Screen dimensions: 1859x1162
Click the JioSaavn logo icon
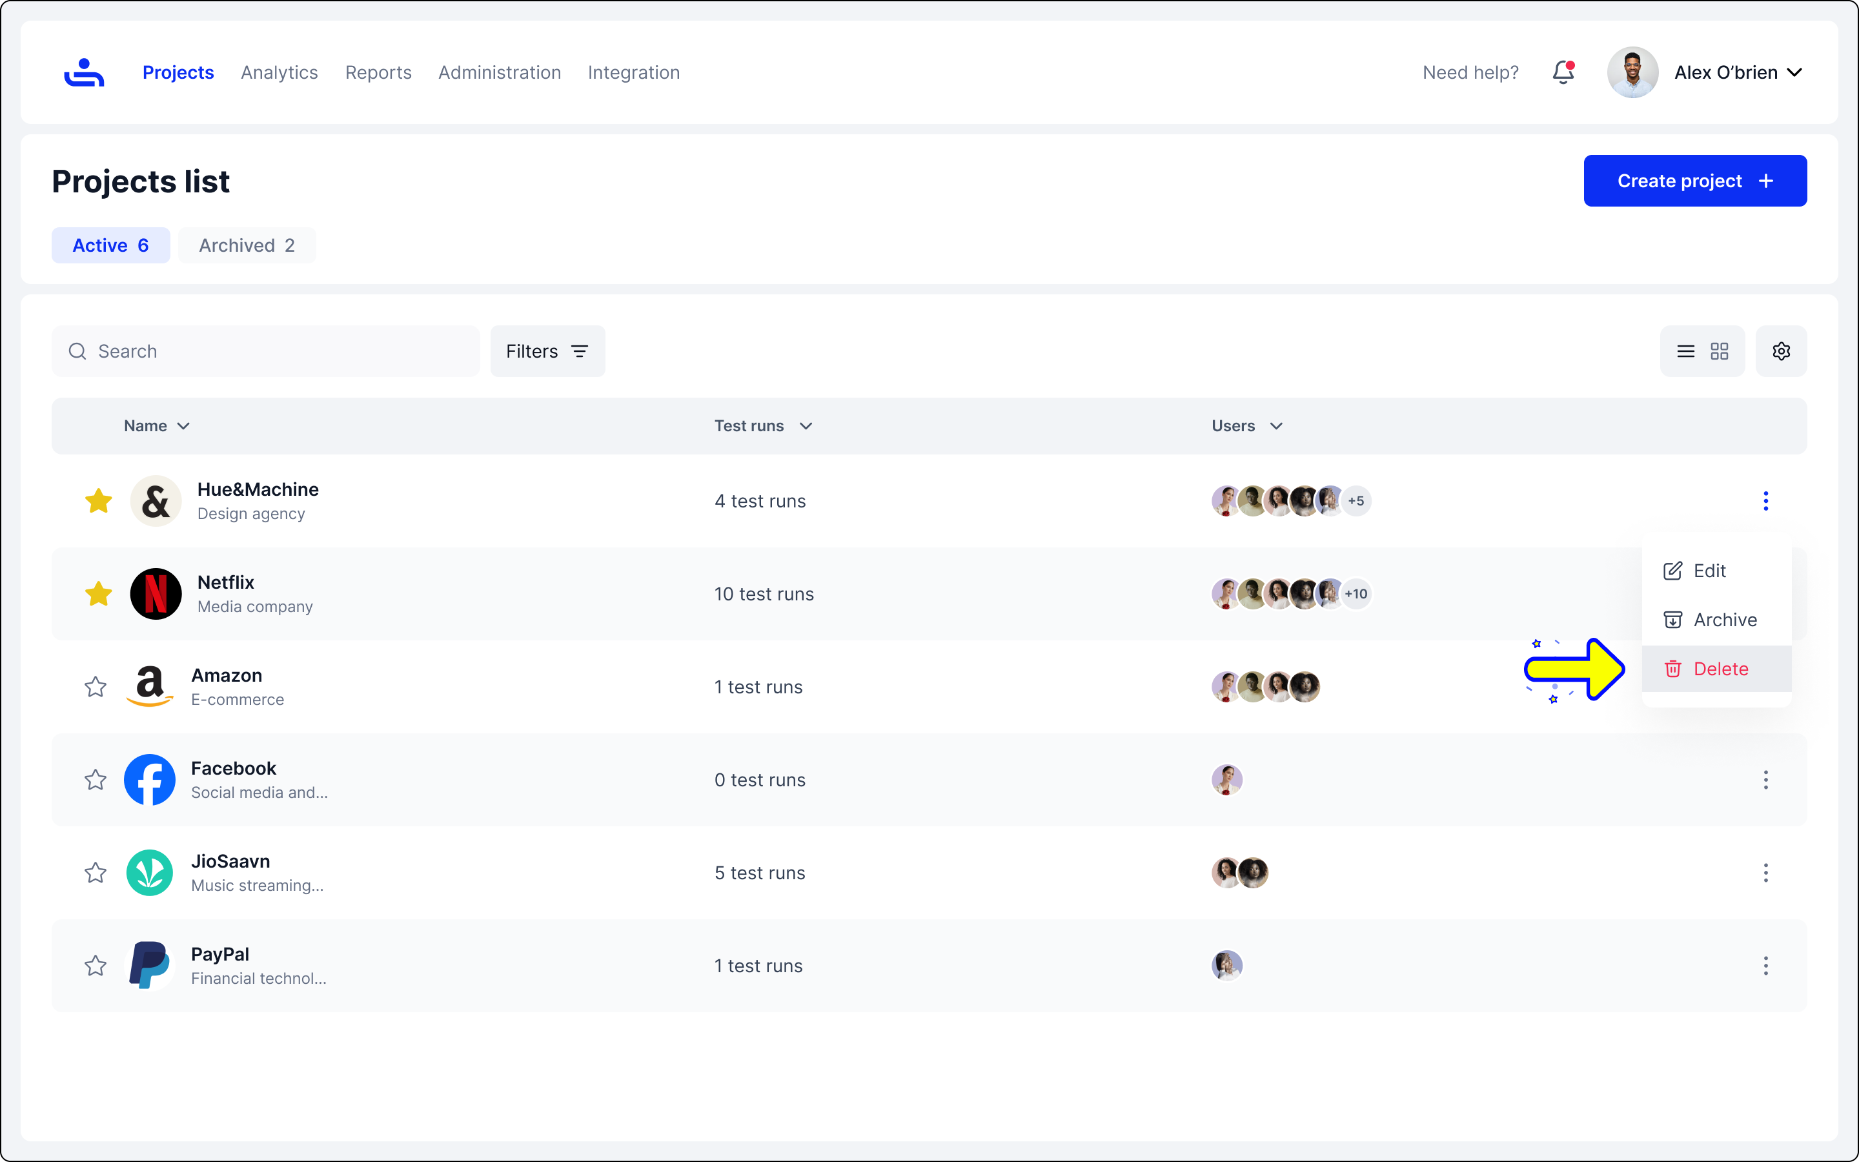point(150,872)
